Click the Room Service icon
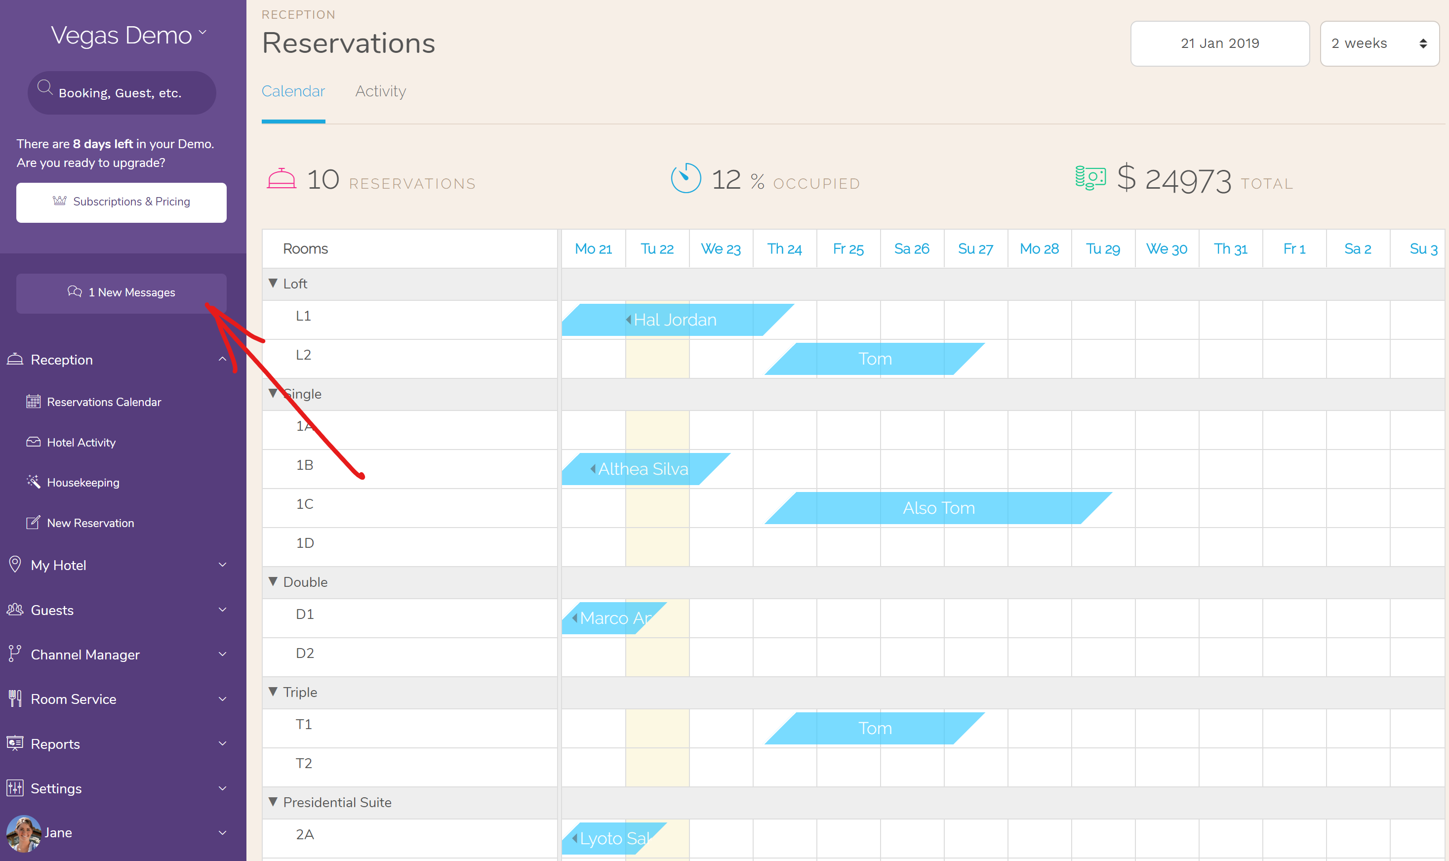Screen dimensions: 1449x861 [15, 699]
